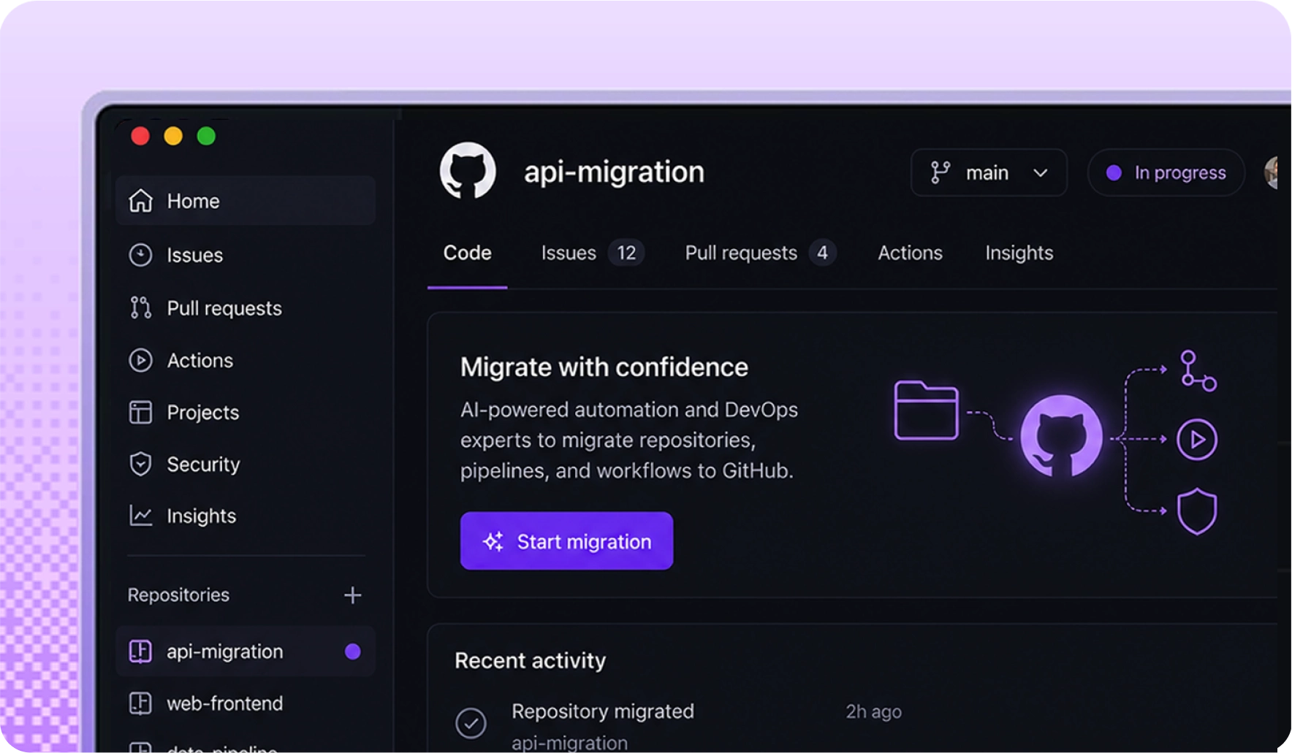1292x753 pixels.
Task: Click the Repositories section label
Action: pos(178,595)
